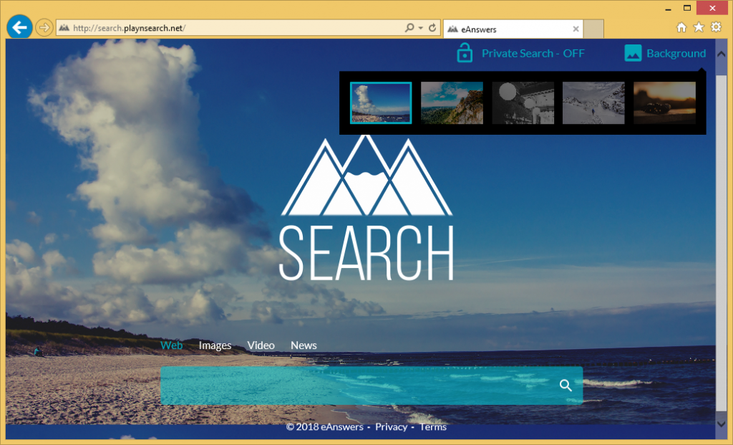
Task: Open the address bar dropdown arrow
Action: pos(421,28)
